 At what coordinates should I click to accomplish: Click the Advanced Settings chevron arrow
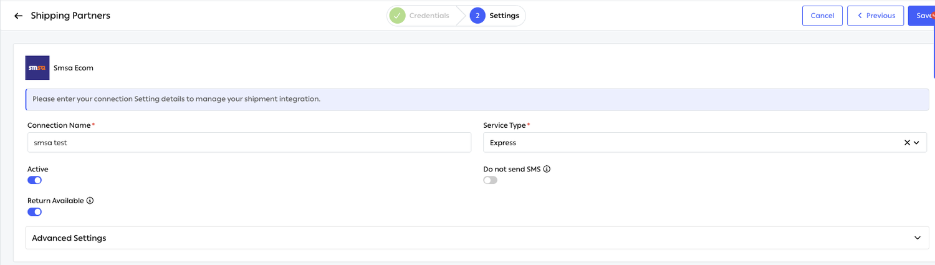pyautogui.click(x=917, y=238)
